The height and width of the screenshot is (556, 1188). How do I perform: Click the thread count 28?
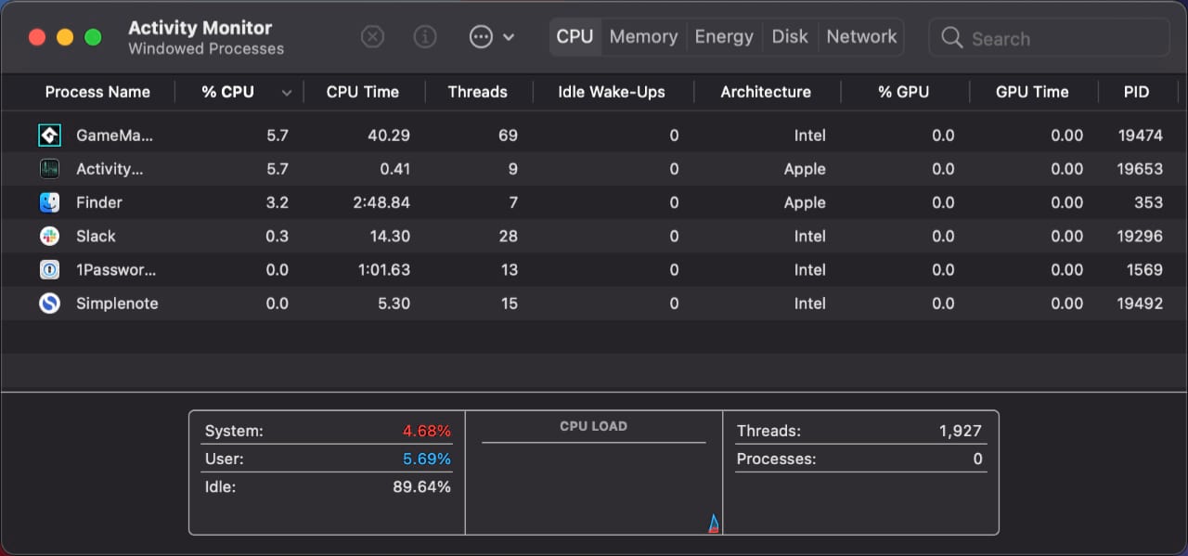coord(508,236)
